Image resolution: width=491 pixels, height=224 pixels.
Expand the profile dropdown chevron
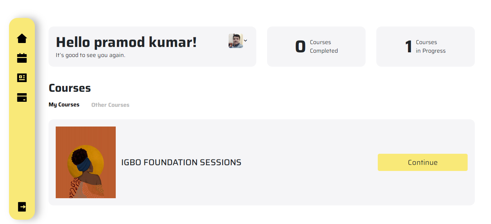click(245, 40)
